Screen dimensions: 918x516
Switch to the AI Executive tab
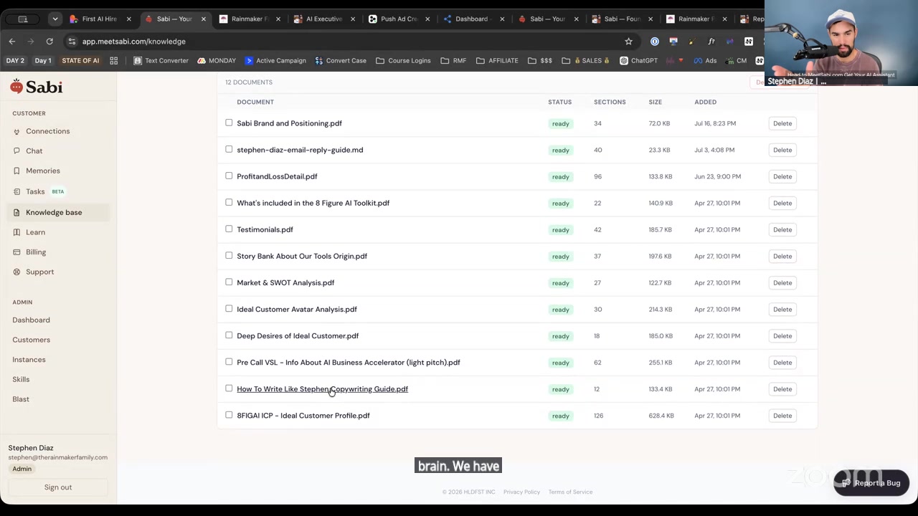[324, 19]
